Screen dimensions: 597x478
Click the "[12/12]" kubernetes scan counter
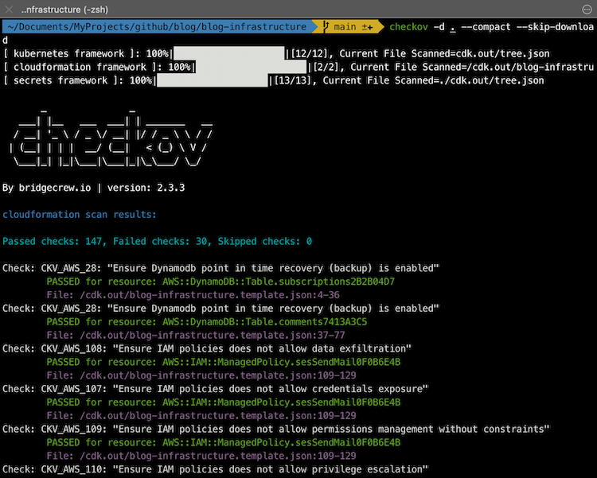click(309, 53)
